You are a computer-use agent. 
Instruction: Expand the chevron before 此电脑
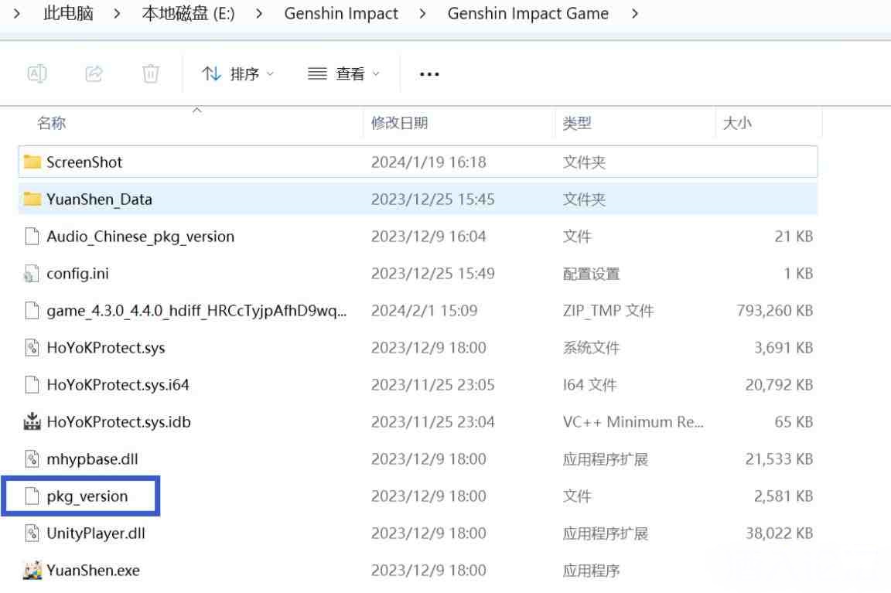[17, 13]
